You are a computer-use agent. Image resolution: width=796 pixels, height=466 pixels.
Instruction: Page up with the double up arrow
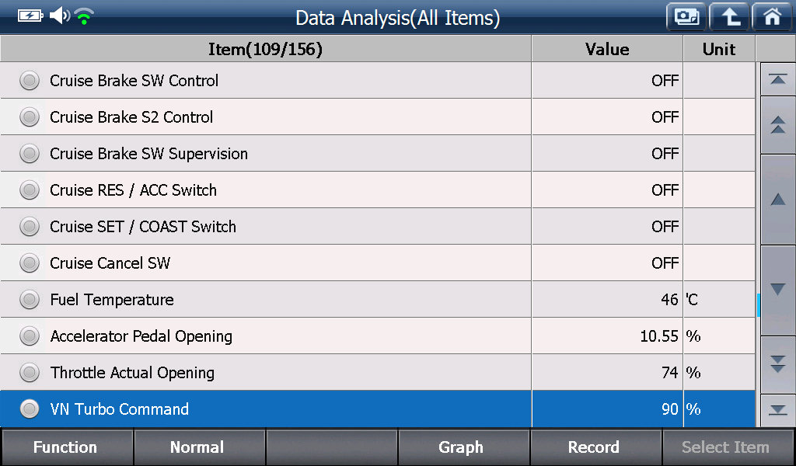point(777,125)
